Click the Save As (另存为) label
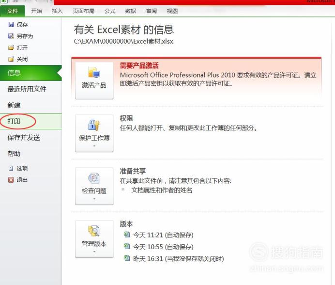This screenshot has height=285, width=335. pyautogui.click(x=25, y=36)
